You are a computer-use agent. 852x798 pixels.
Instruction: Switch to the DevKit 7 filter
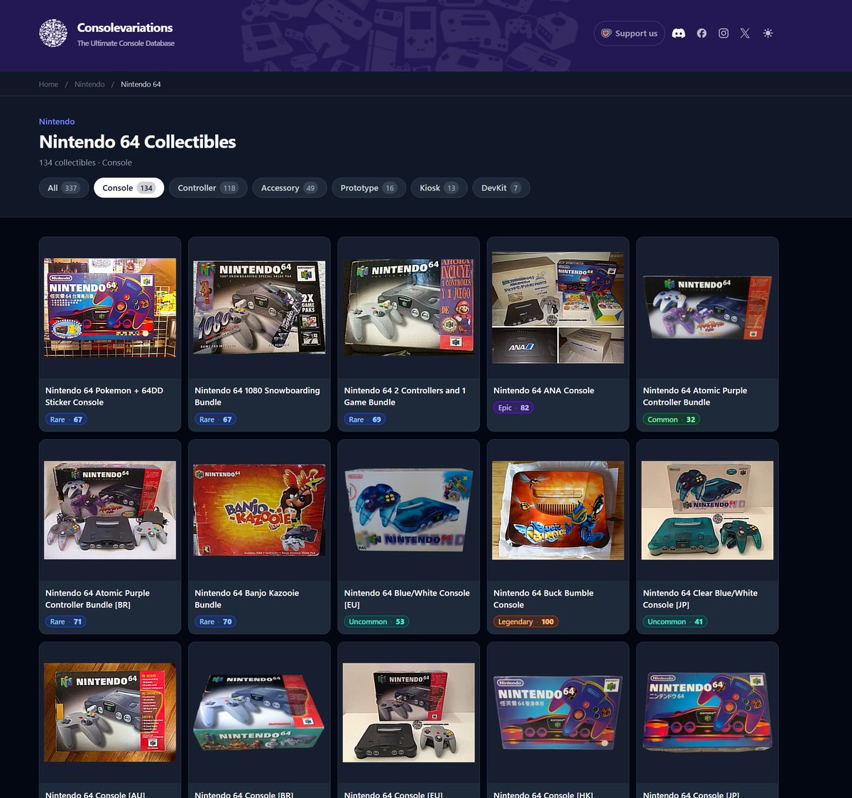coord(501,188)
